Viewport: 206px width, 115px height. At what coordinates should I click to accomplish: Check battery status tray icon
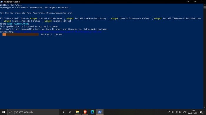click(180, 112)
